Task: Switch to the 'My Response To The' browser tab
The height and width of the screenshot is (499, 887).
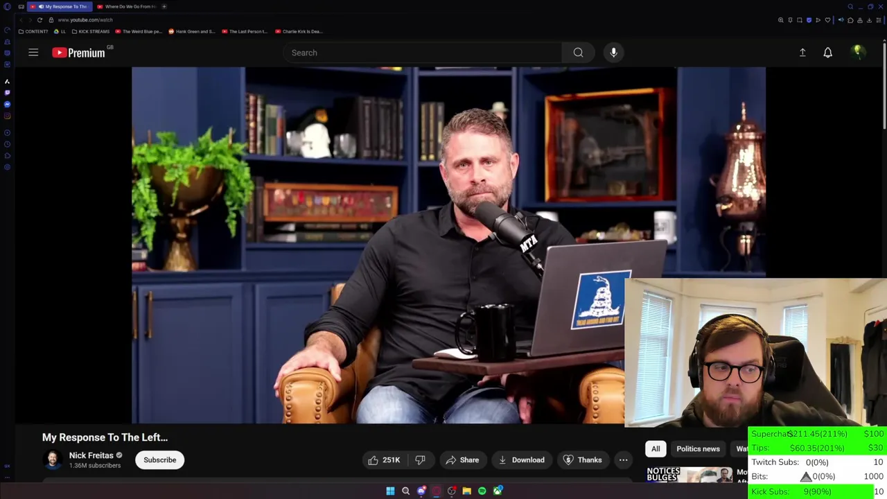Action: [x=61, y=6]
